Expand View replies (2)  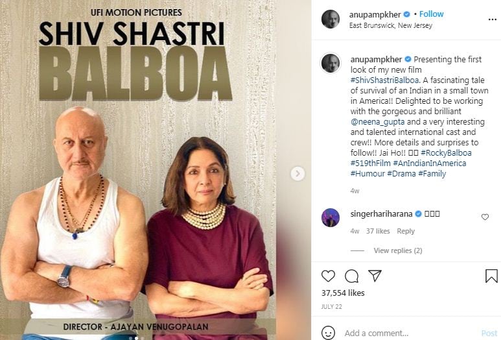pyautogui.click(x=398, y=250)
